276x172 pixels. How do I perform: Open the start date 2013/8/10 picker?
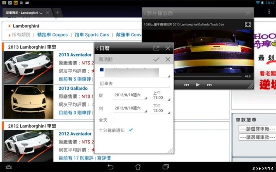130,95
